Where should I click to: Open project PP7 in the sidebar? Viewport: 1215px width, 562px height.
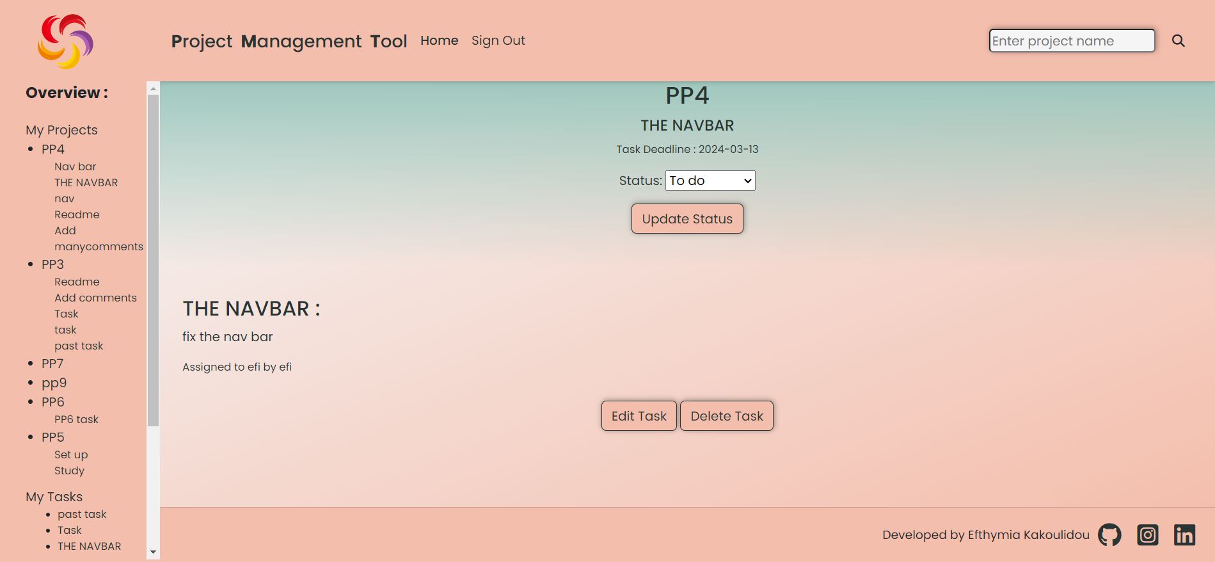pos(52,364)
